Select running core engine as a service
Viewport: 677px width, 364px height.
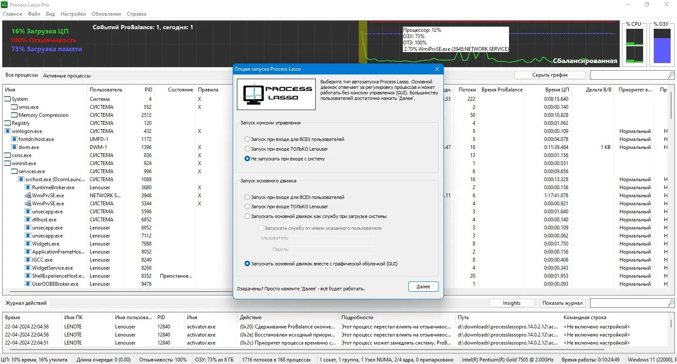248,216
